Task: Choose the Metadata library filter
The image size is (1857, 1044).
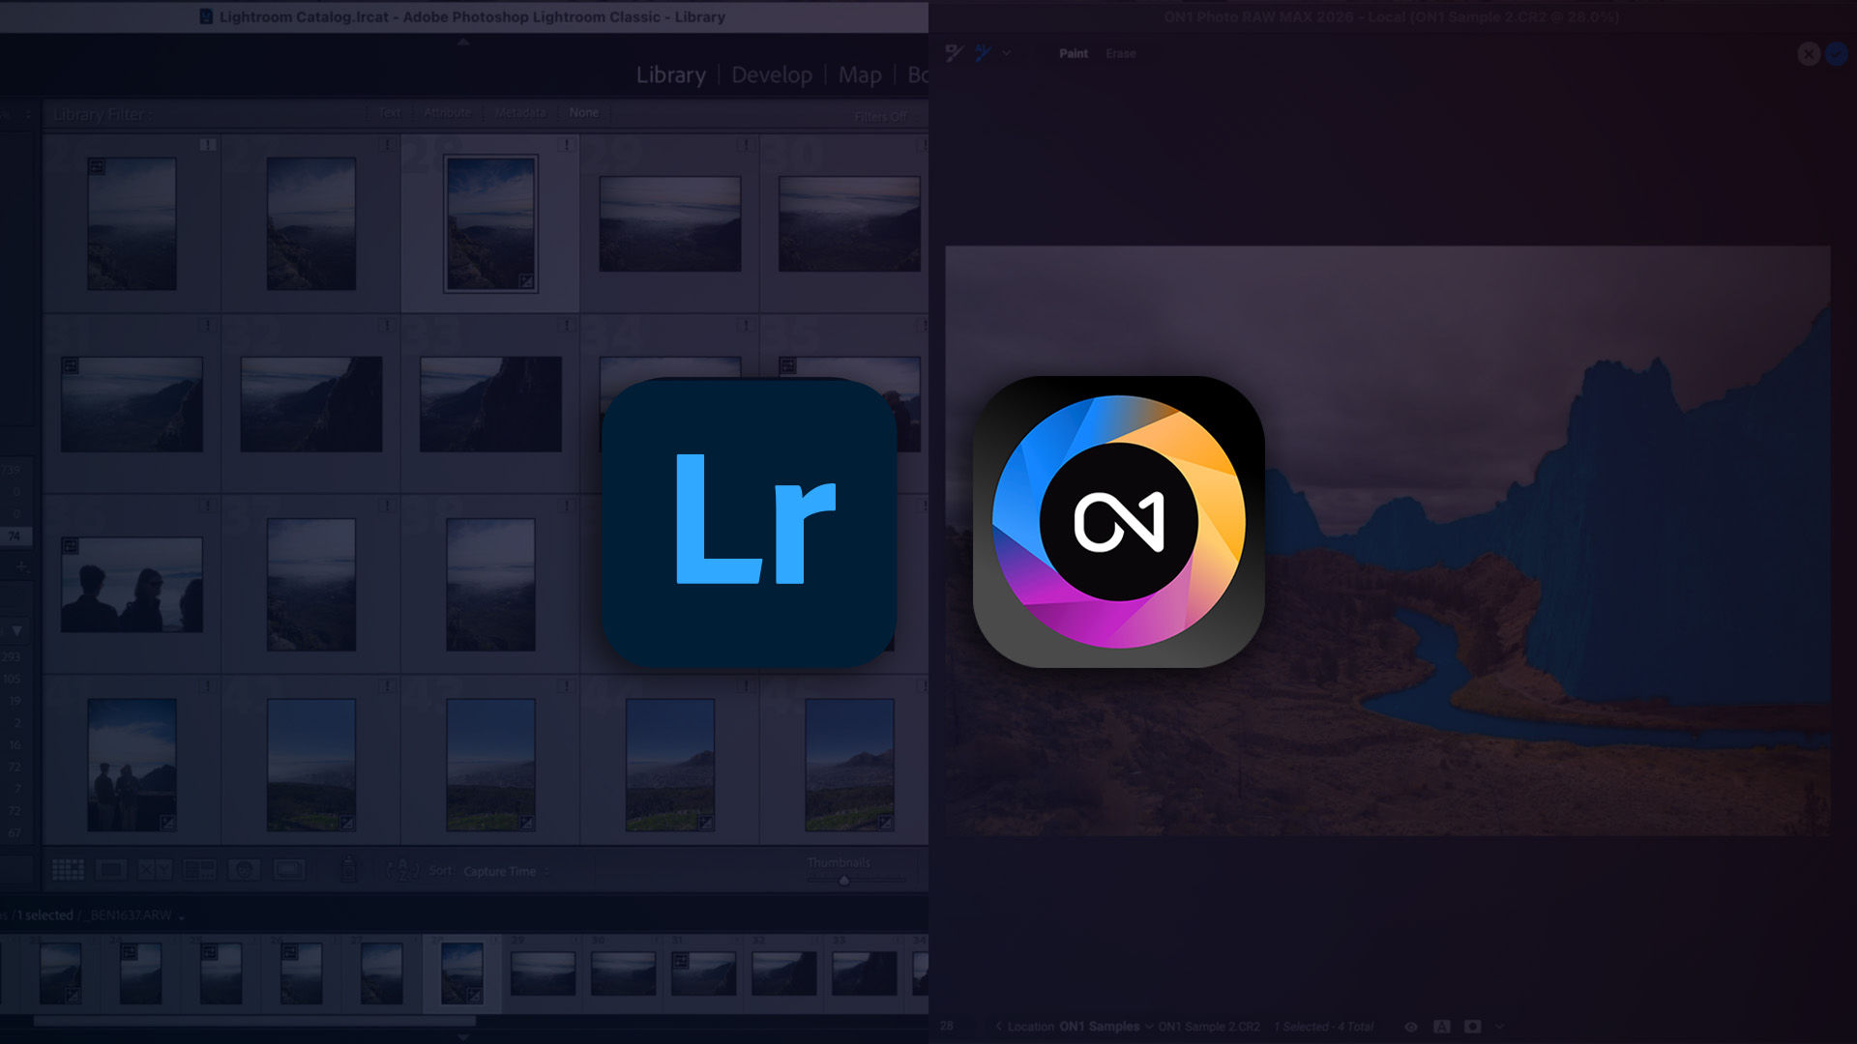Action: pos(520,112)
